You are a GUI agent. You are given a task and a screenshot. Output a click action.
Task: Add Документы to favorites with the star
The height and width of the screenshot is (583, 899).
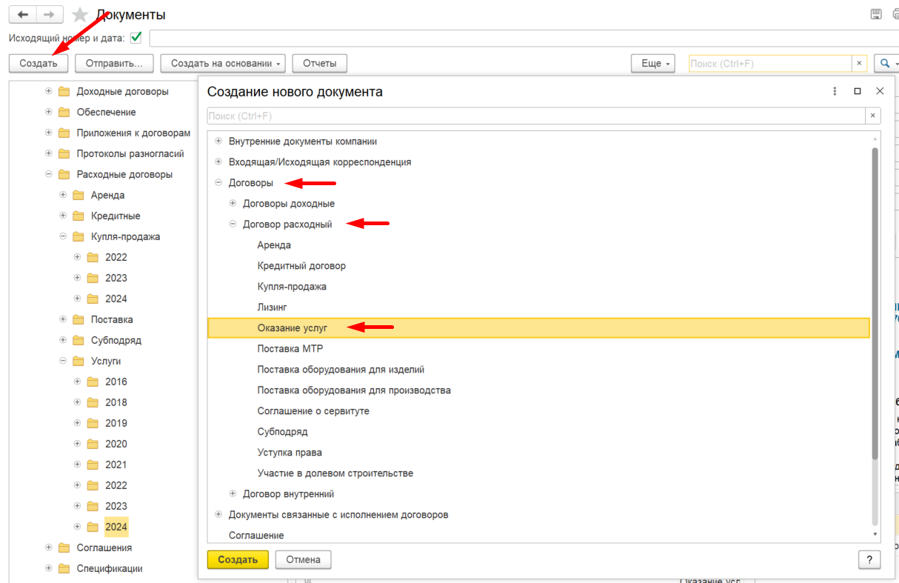click(x=80, y=15)
